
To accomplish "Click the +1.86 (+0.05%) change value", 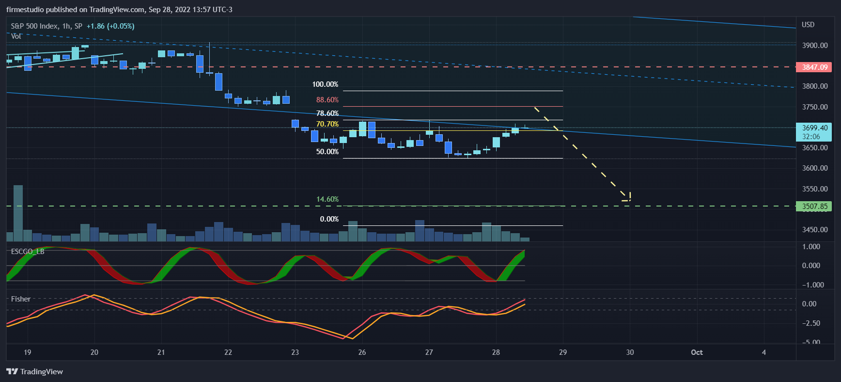I will pyautogui.click(x=110, y=26).
